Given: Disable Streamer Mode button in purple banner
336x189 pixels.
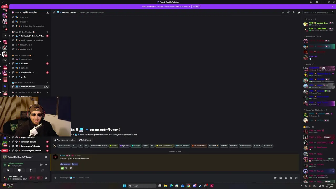Looking at the screenshot, I should [x=195, y=7].
